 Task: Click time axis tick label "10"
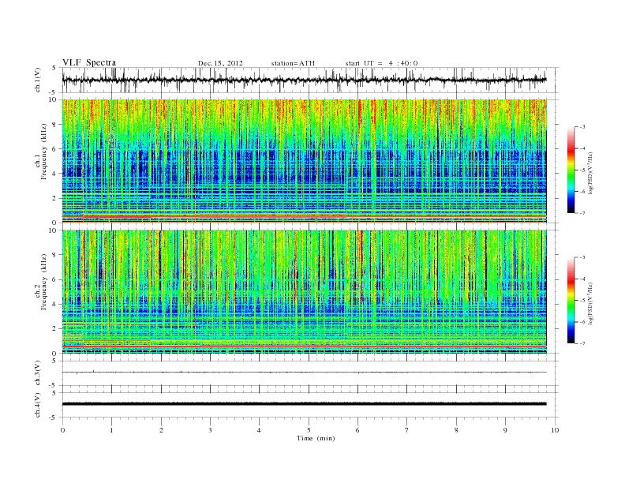555,430
